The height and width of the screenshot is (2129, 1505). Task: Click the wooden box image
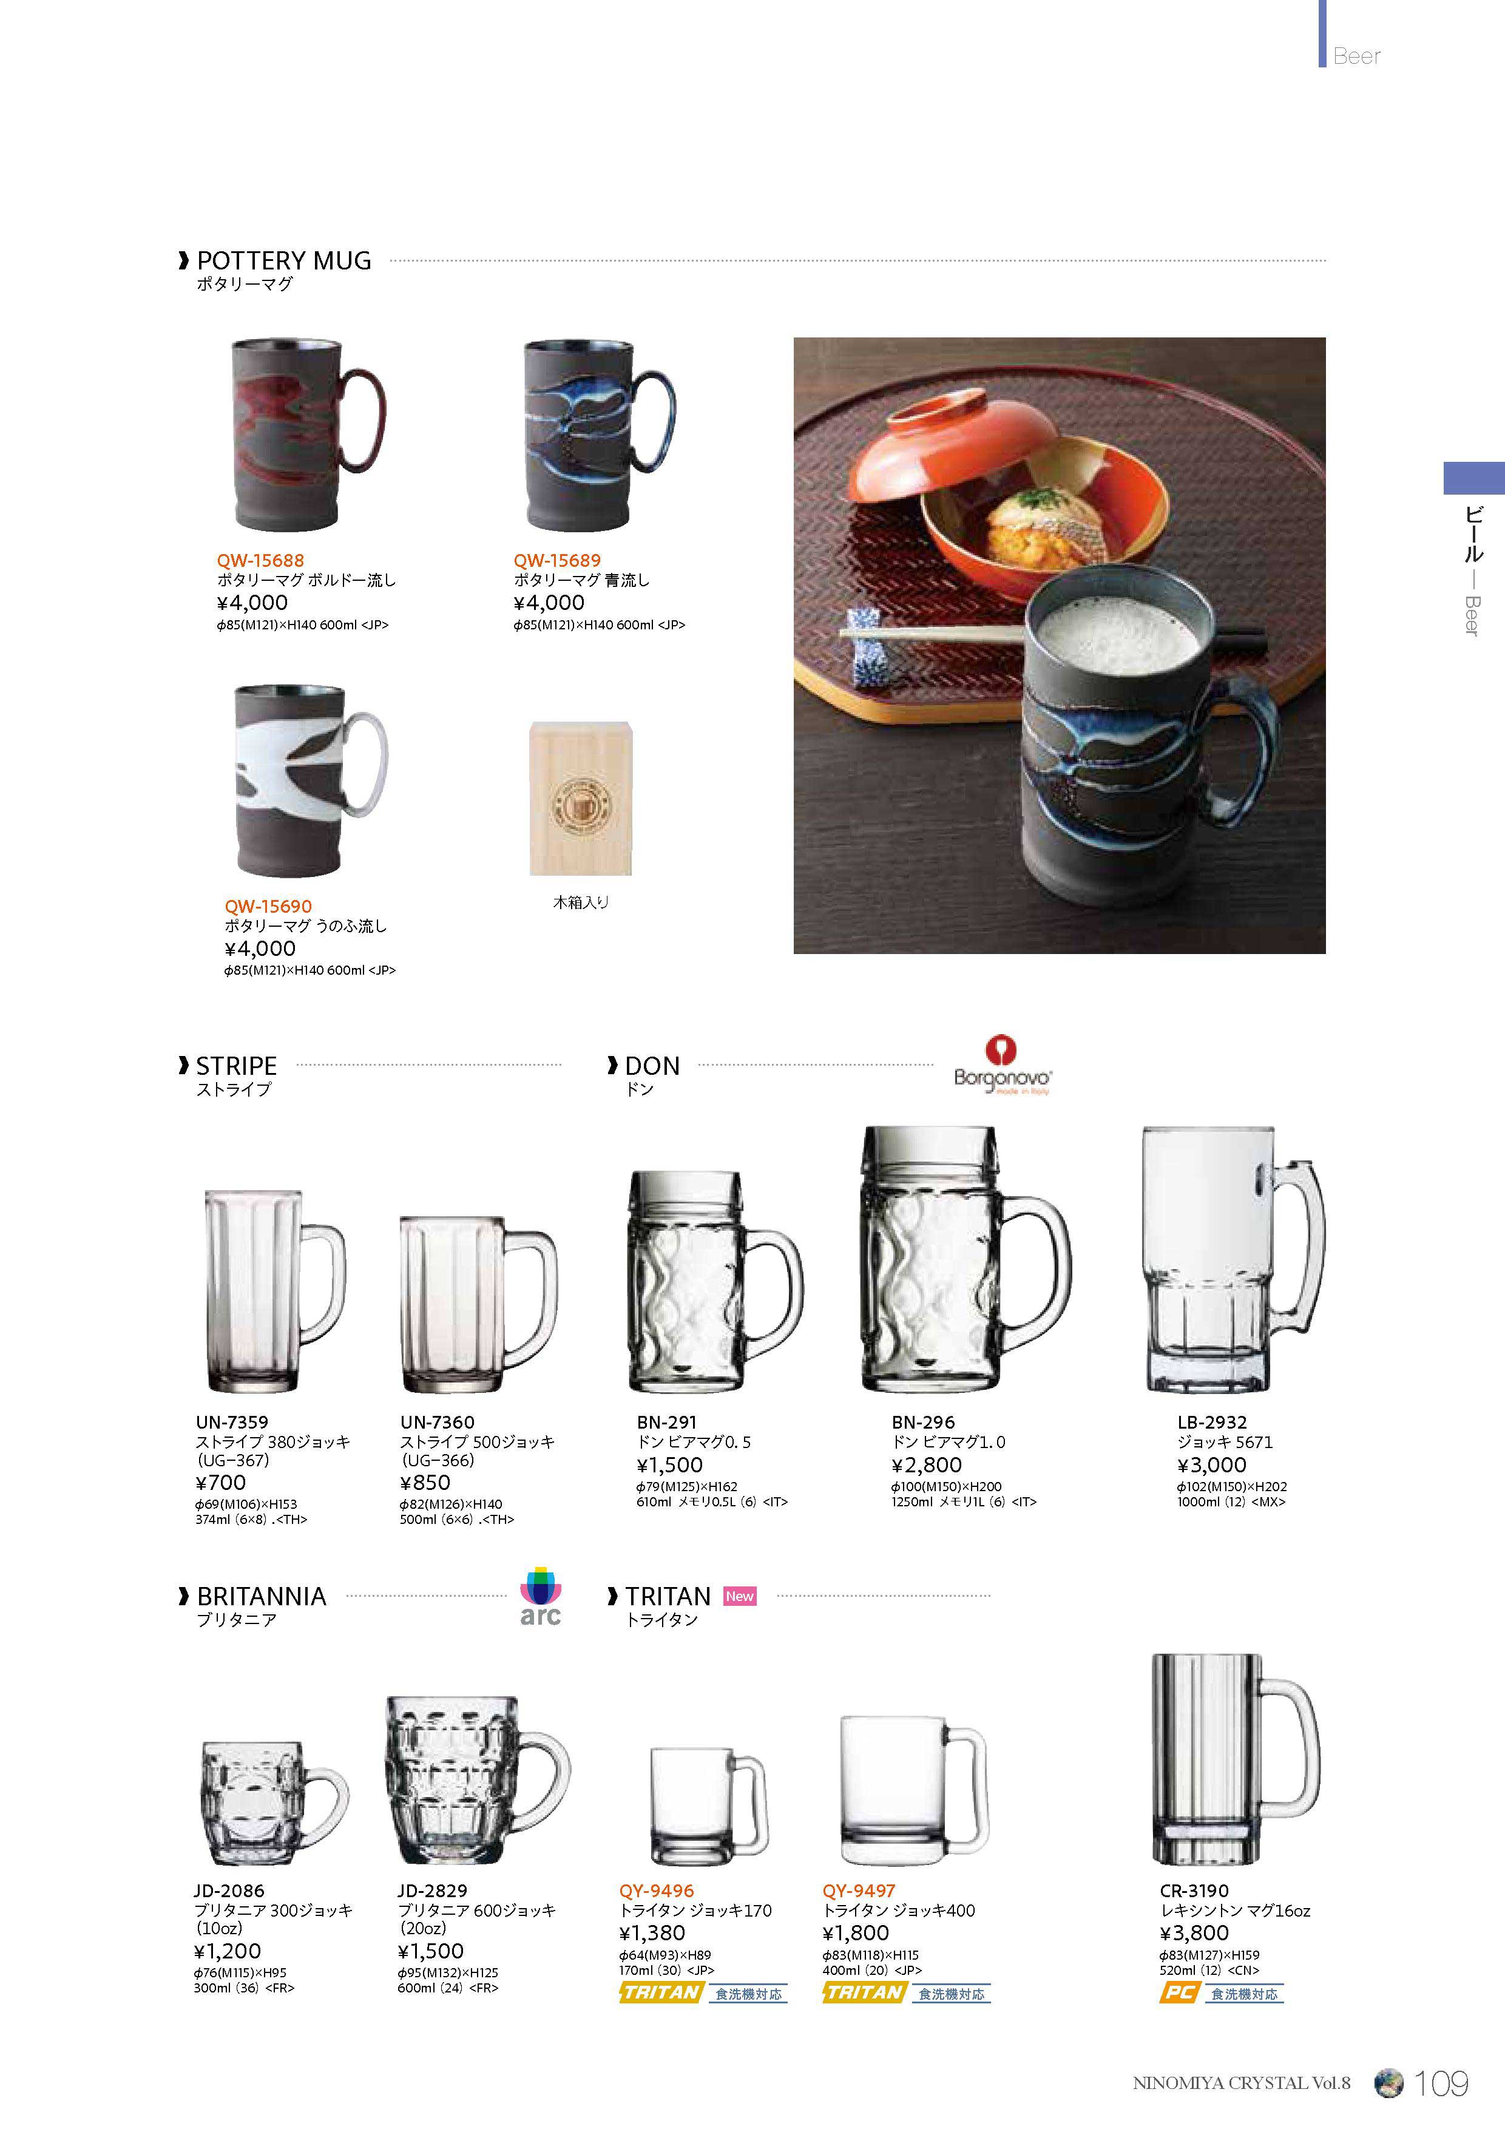(581, 799)
